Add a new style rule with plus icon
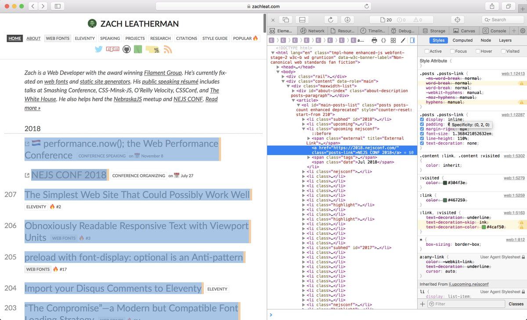The height and width of the screenshot is (320, 527). 422,304
